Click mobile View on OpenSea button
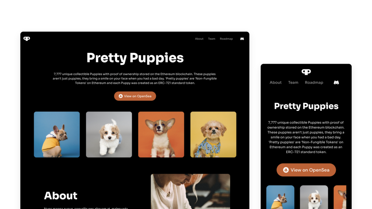The image size is (372, 209). tap(306, 170)
